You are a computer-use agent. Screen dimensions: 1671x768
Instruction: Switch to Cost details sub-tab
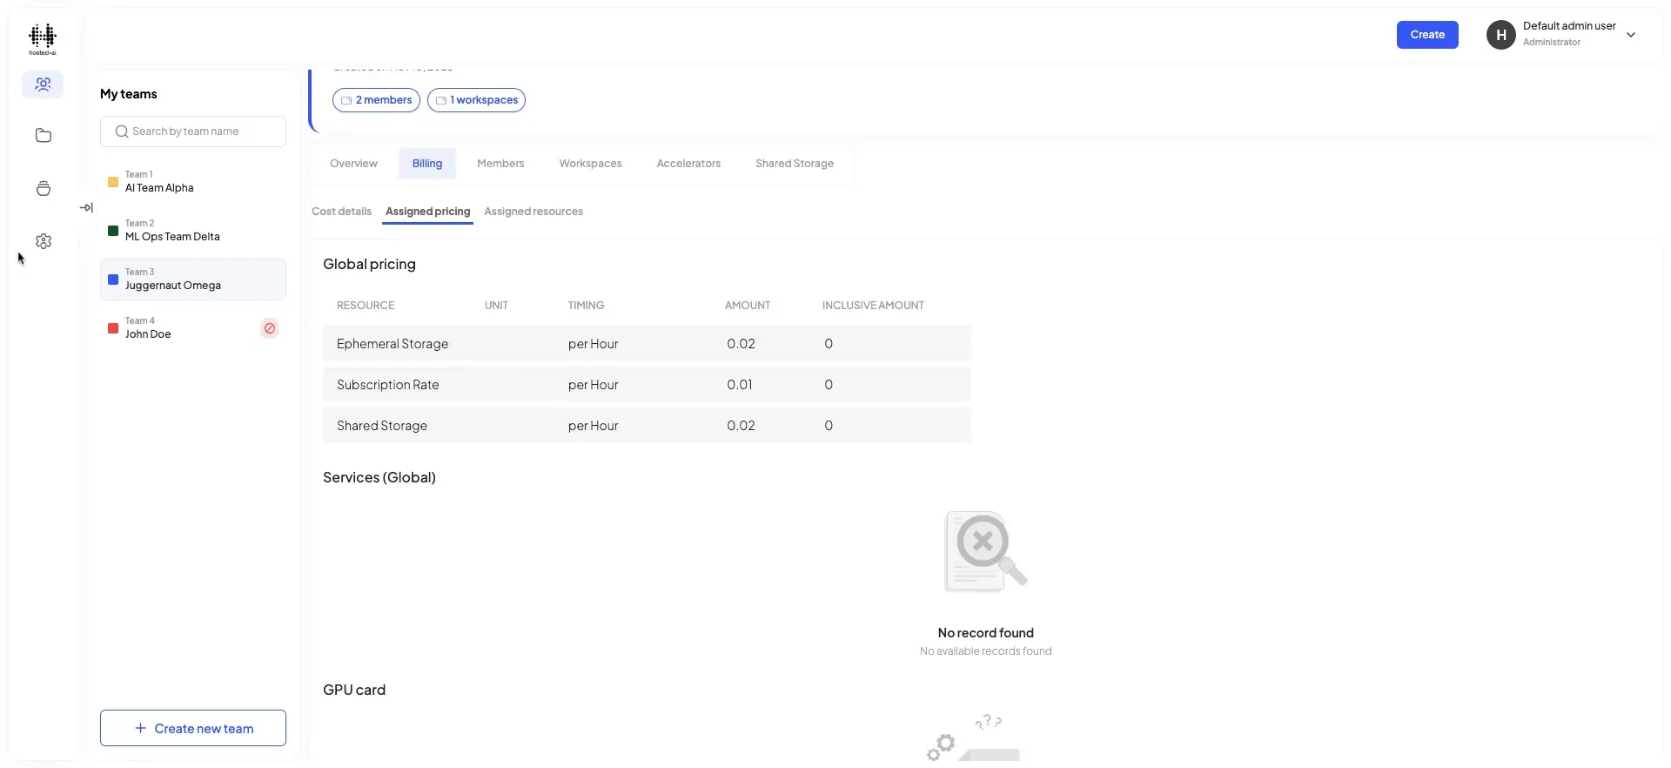point(341,212)
